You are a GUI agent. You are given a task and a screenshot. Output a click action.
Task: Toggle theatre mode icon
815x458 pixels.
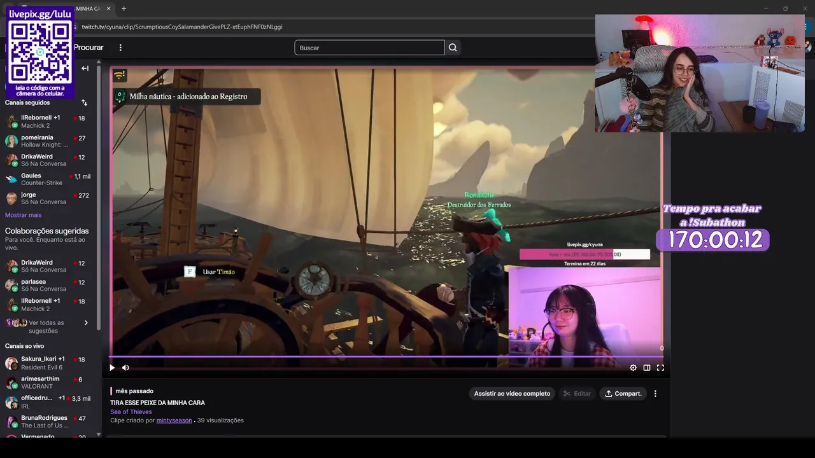(647, 368)
